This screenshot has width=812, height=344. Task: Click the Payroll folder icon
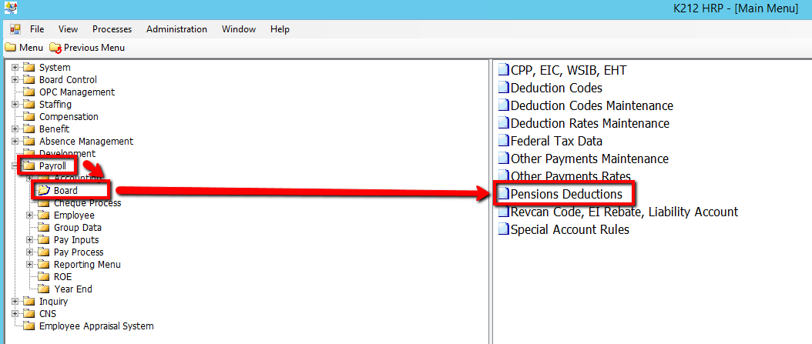coord(29,166)
